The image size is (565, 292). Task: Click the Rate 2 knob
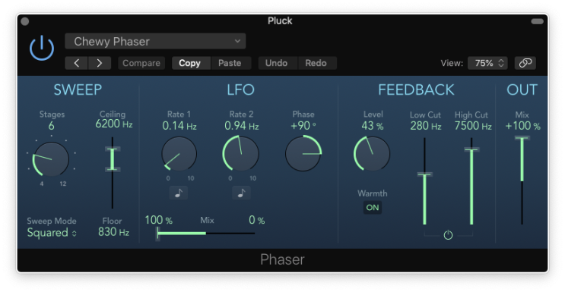pyautogui.click(x=241, y=153)
